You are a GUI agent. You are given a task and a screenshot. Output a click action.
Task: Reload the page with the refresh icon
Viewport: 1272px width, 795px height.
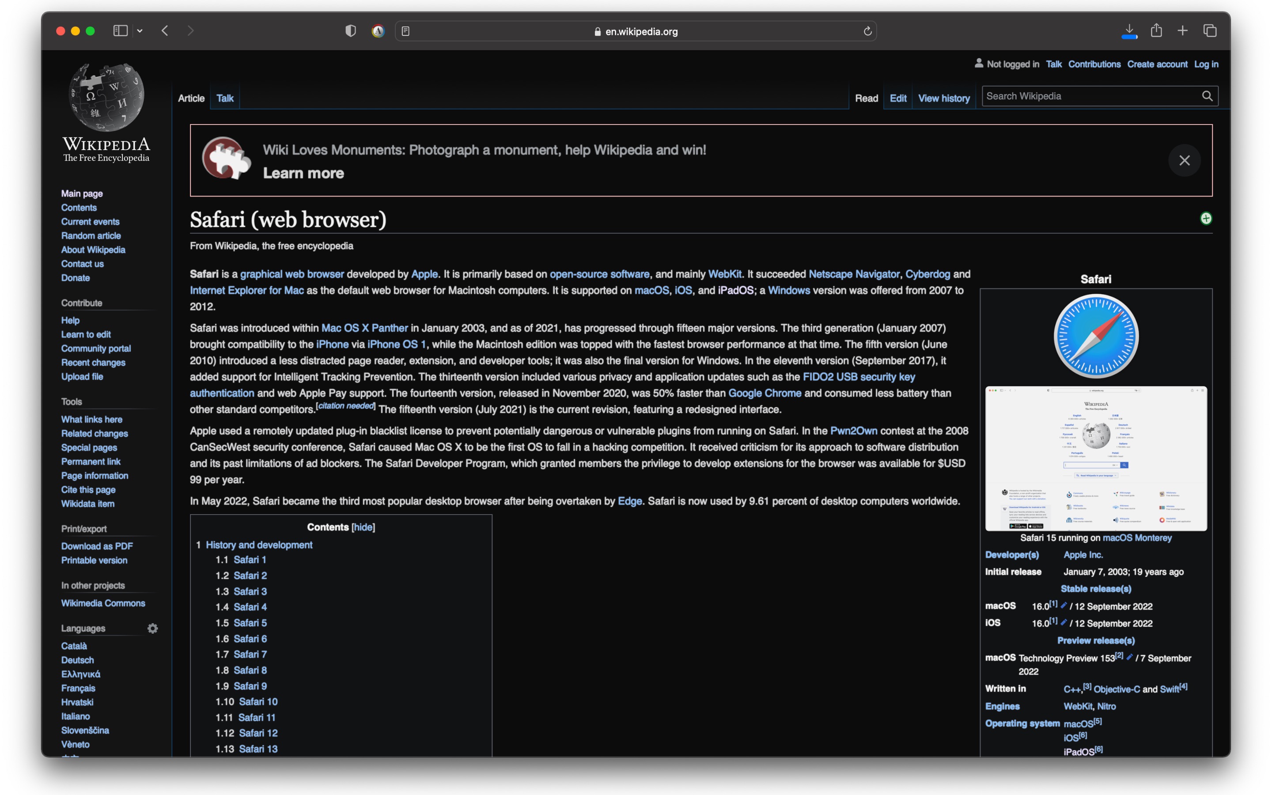click(x=867, y=31)
